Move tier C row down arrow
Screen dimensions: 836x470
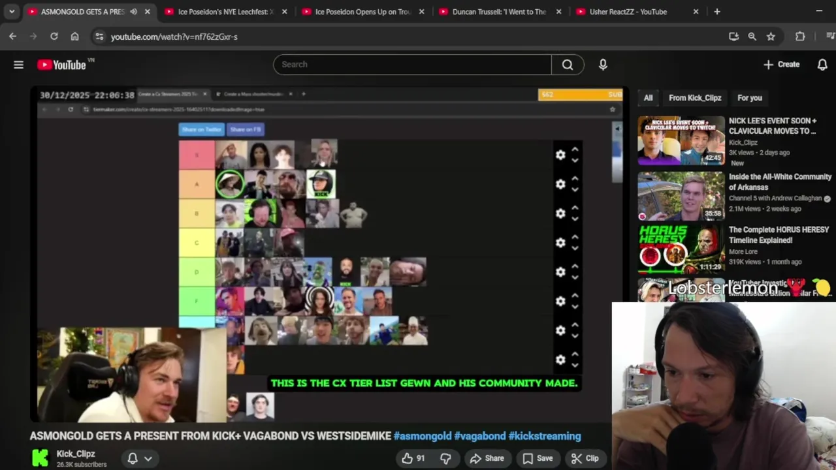(x=575, y=248)
